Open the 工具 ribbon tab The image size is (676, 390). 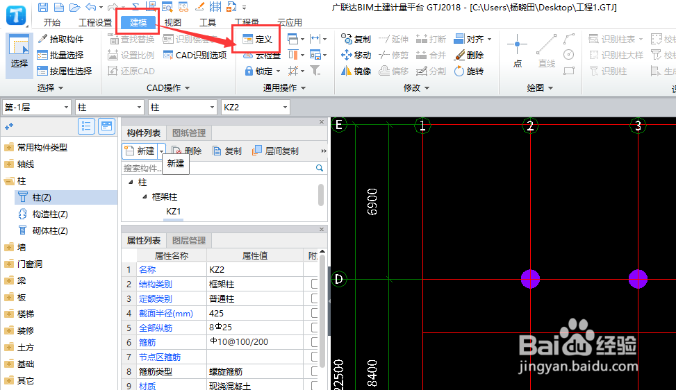tap(207, 22)
